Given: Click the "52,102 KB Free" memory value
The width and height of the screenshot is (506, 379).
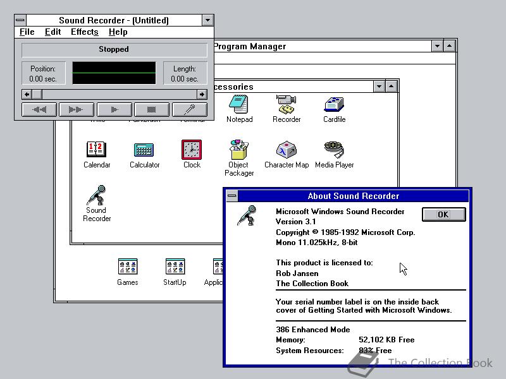Looking at the screenshot, I should [386, 340].
